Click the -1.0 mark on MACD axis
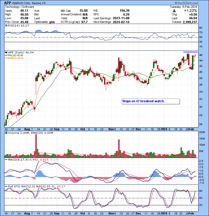 tap(201, 183)
